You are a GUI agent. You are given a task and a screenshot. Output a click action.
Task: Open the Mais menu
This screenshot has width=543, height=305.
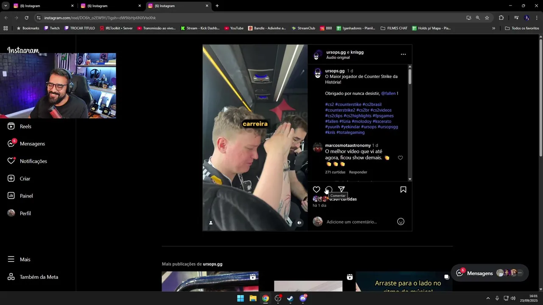(x=19, y=259)
